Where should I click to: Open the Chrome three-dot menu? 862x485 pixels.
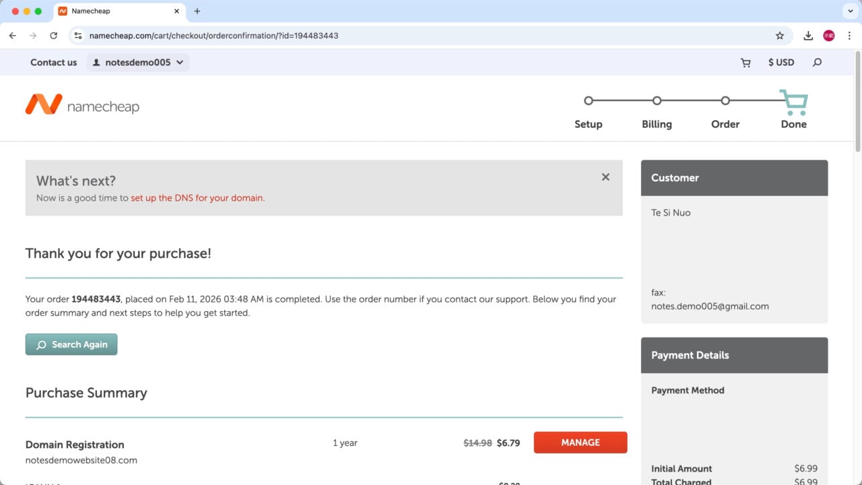[850, 35]
